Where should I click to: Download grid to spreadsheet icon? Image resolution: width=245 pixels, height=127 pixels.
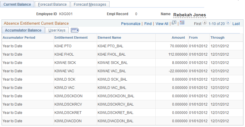tap(182, 23)
